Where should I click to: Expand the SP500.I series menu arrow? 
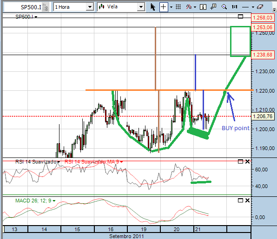[36, 17]
